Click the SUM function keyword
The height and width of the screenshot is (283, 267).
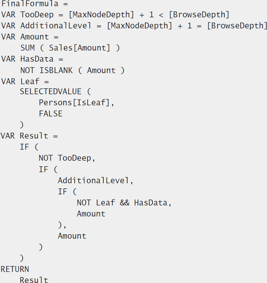(27, 48)
